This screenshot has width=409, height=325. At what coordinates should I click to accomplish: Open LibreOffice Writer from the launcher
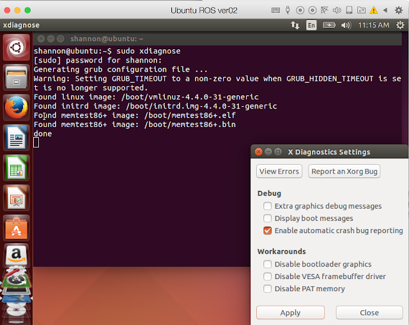click(16, 138)
